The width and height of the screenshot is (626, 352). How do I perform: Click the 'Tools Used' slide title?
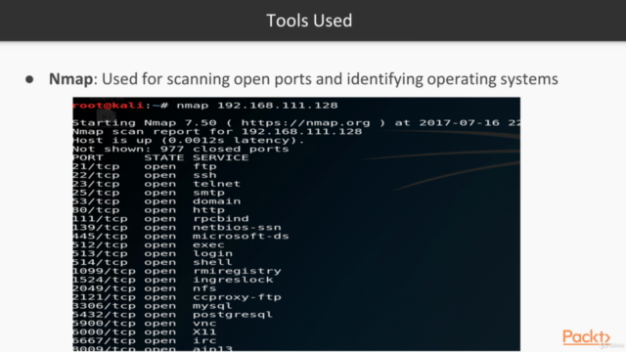pyautogui.click(x=309, y=21)
